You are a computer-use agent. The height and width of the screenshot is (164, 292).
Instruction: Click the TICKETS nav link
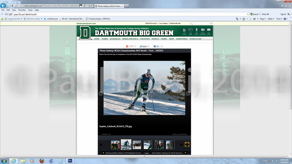click(x=155, y=39)
